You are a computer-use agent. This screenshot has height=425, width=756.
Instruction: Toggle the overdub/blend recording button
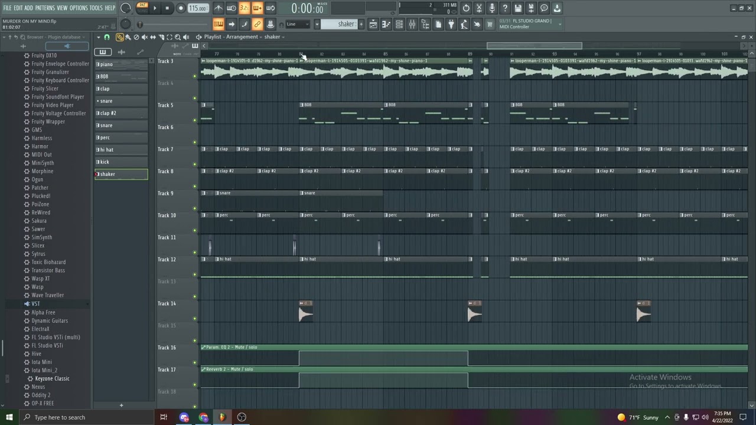[257, 8]
